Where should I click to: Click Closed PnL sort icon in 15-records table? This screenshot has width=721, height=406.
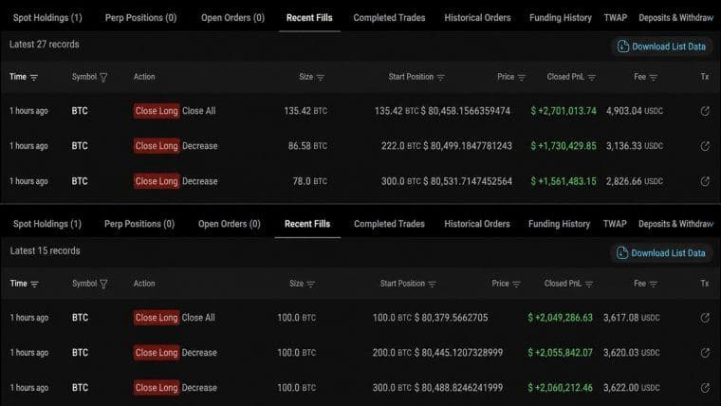589,285
